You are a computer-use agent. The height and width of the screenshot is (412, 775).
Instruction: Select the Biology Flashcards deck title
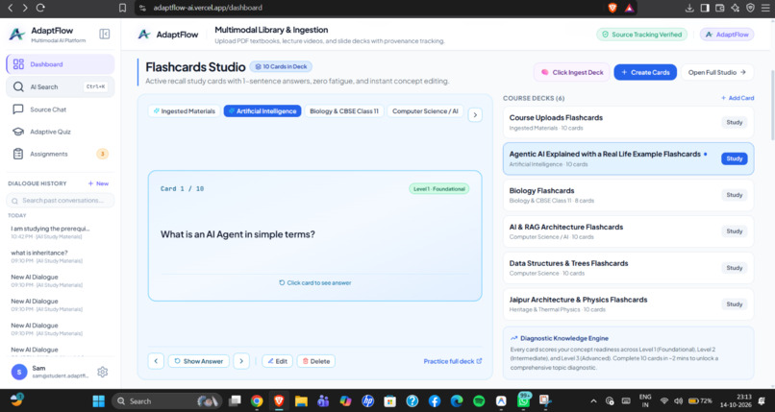[x=541, y=190]
